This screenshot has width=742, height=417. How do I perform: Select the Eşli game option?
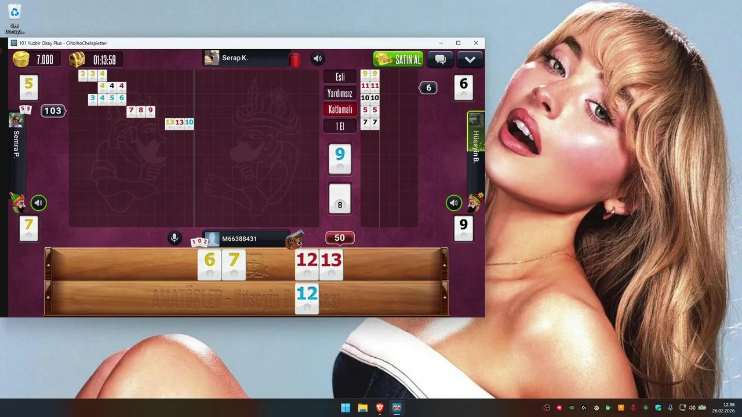point(340,77)
